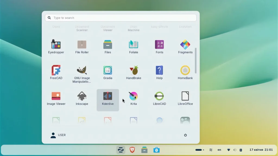Launch Foliate ebook reader
The width and height of the screenshot is (278, 156).
point(134,47)
